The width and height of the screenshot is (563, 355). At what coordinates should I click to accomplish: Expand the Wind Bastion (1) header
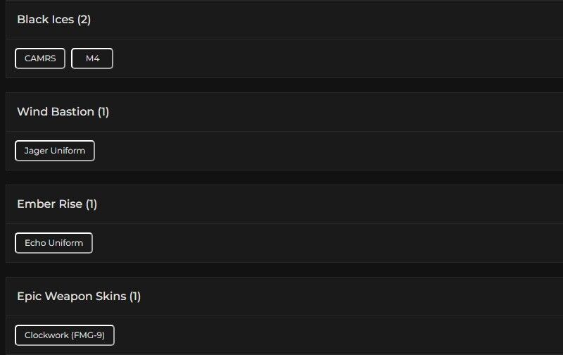pos(281,112)
